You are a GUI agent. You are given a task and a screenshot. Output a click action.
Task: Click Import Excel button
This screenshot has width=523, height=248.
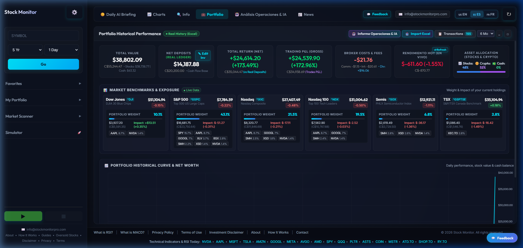418,34
